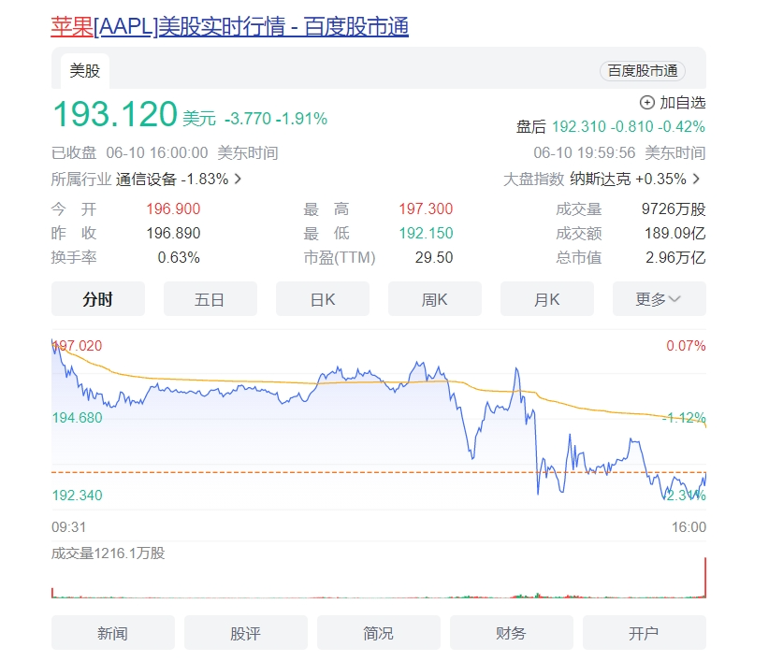Switch to the 五日 chart tab
Image resolution: width=783 pixels, height=661 pixels.
210,299
